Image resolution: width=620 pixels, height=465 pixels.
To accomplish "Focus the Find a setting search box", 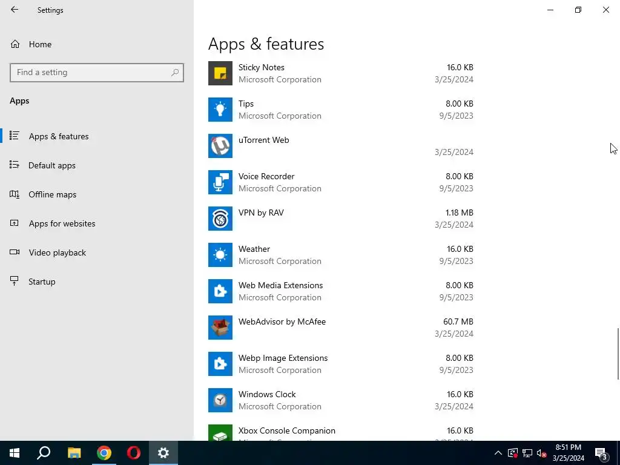I will [x=97, y=73].
